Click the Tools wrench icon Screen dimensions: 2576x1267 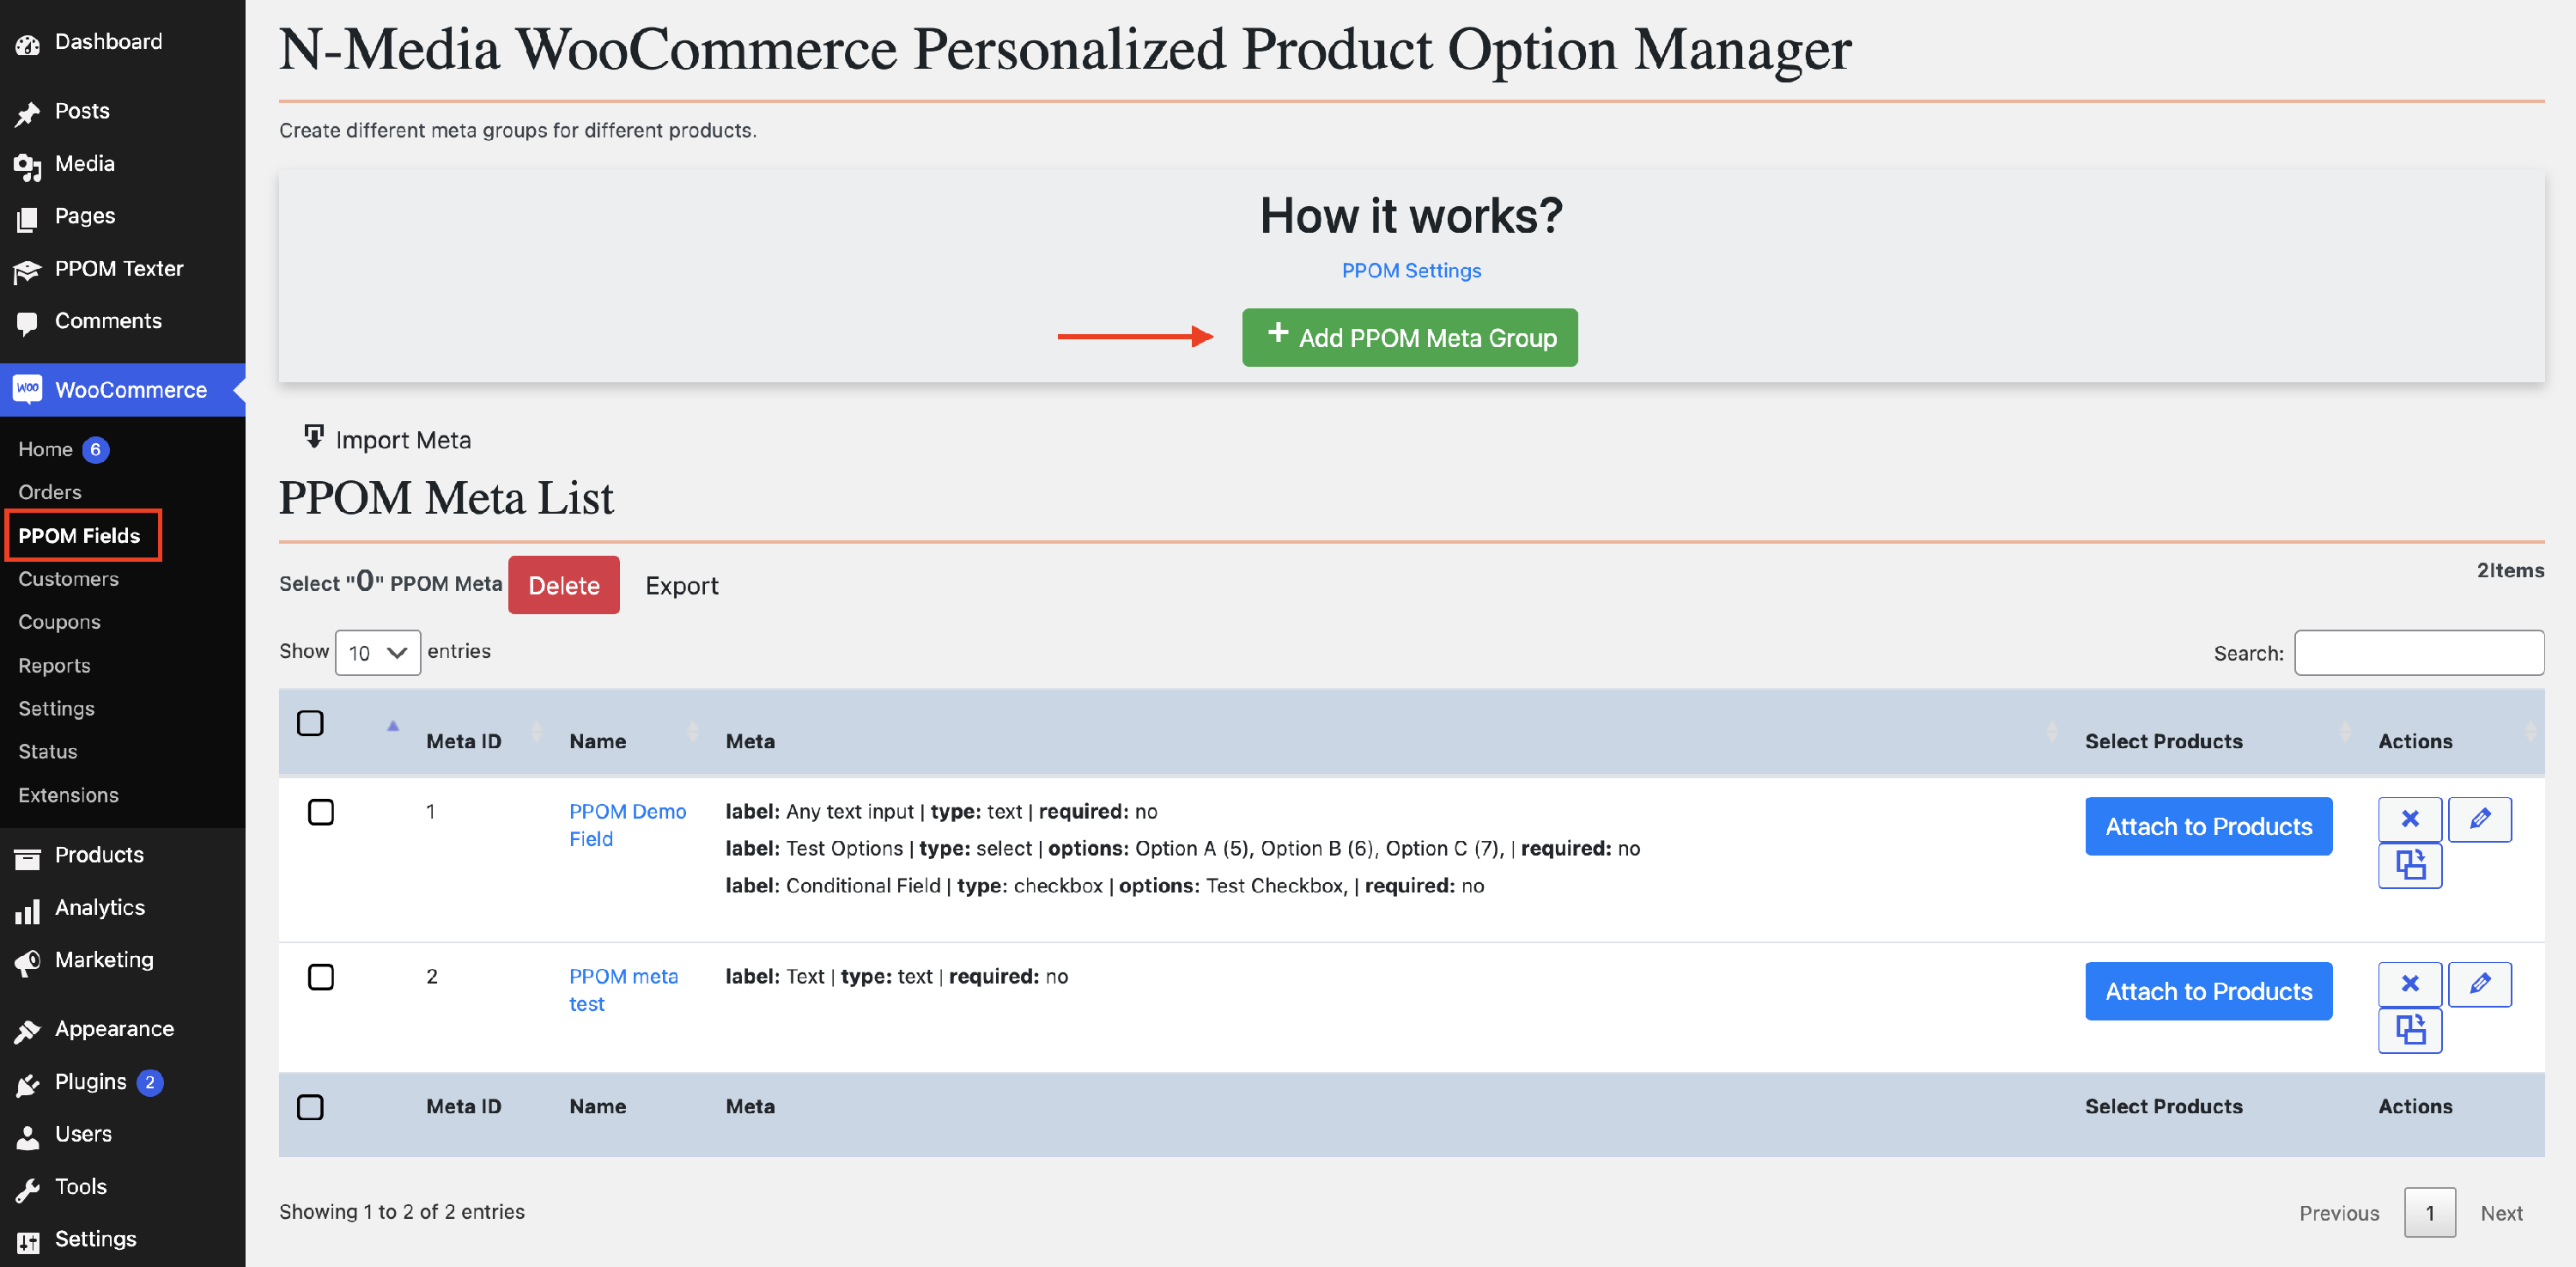[27, 1189]
